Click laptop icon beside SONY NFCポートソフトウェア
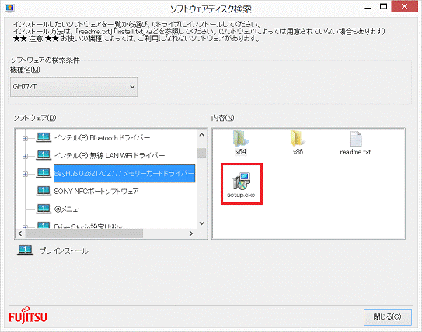The width and height of the screenshot is (422, 332). pos(44,191)
